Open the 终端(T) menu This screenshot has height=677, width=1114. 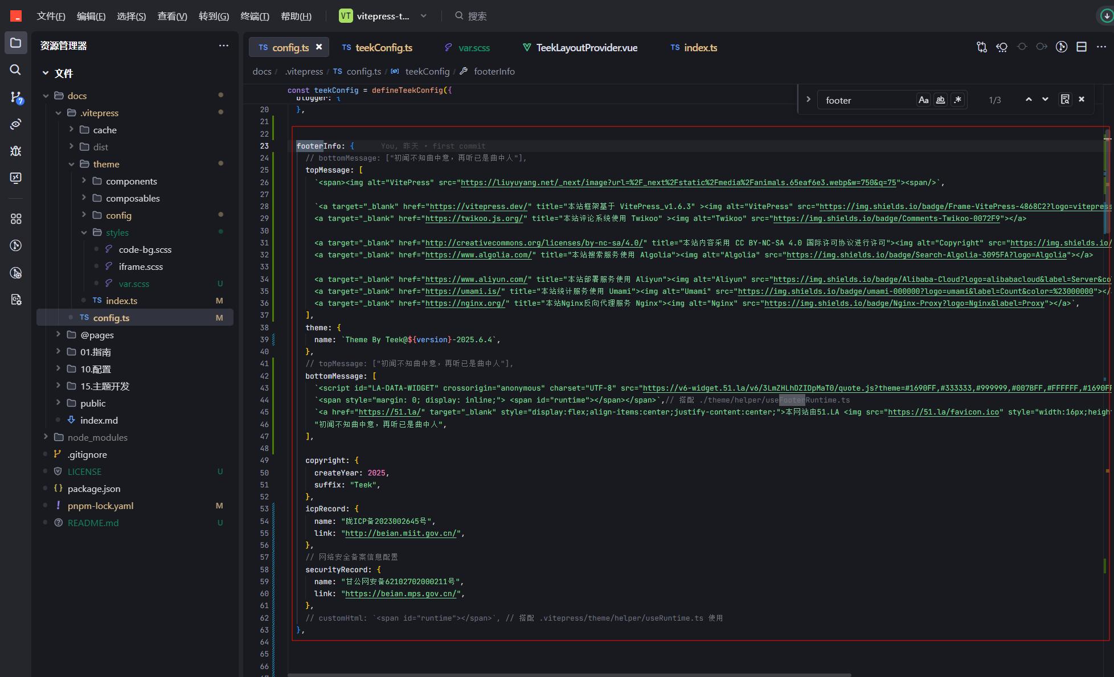[255, 16]
